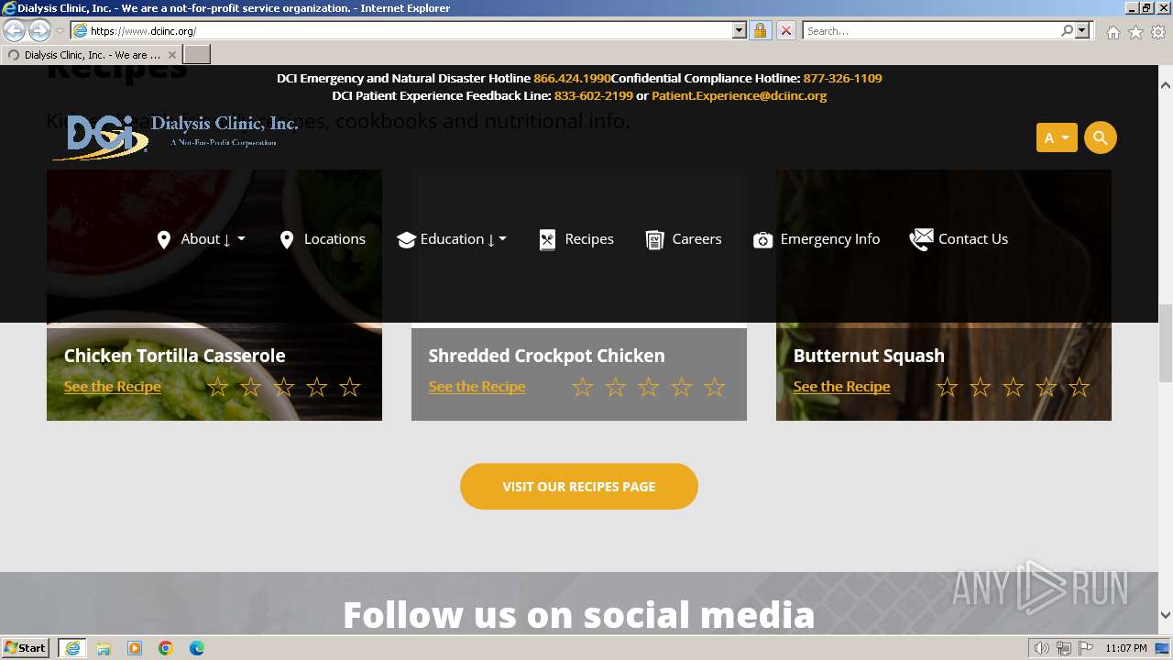Click the security lock icon in address bar
Viewport: 1173px width, 660px height.
(760, 30)
